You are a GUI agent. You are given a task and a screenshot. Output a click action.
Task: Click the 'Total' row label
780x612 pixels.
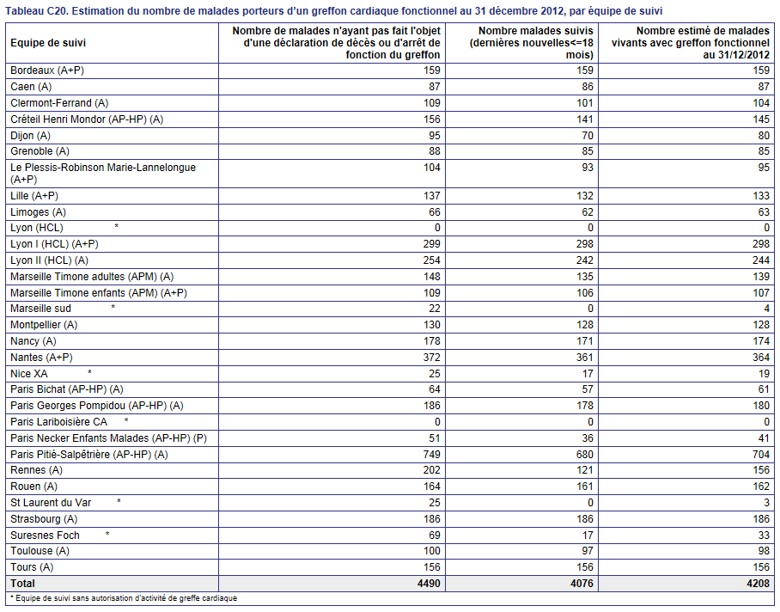(23, 583)
